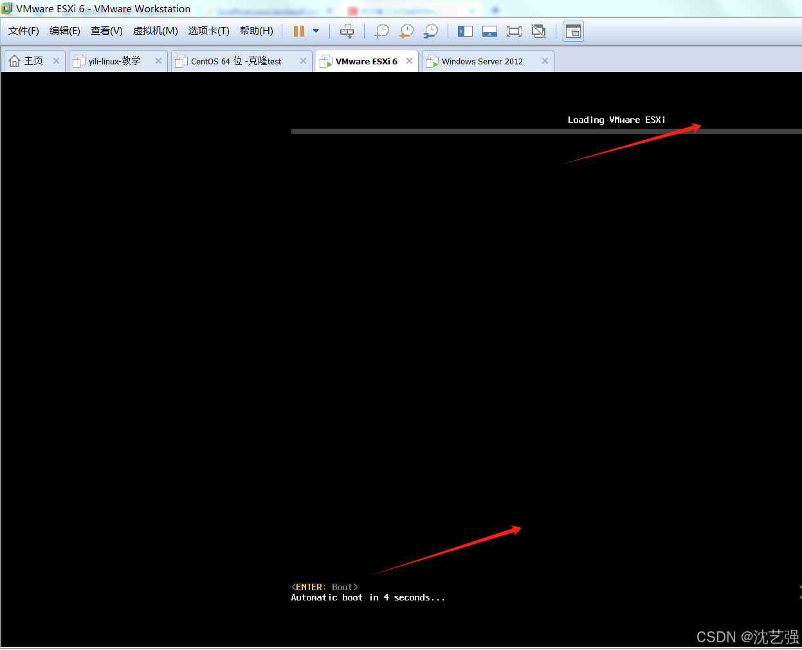Viewport: 802px width, 650px height.
Task: Click the window title 'VMware ESXi 6 - VMware Workstation'
Action: click(104, 8)
